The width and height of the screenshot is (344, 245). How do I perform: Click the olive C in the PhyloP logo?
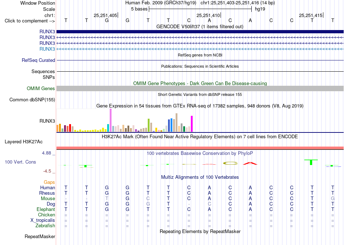coord(230,163)
